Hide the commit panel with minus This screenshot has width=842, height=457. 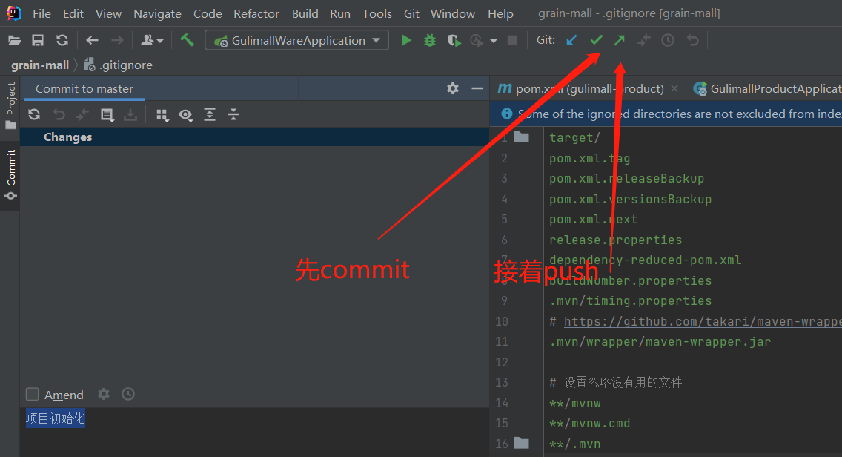click(x=477, y=89)
